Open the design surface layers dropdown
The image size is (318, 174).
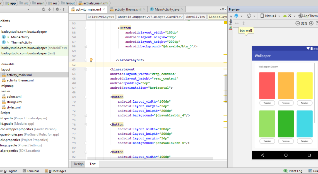coord(238,16)
